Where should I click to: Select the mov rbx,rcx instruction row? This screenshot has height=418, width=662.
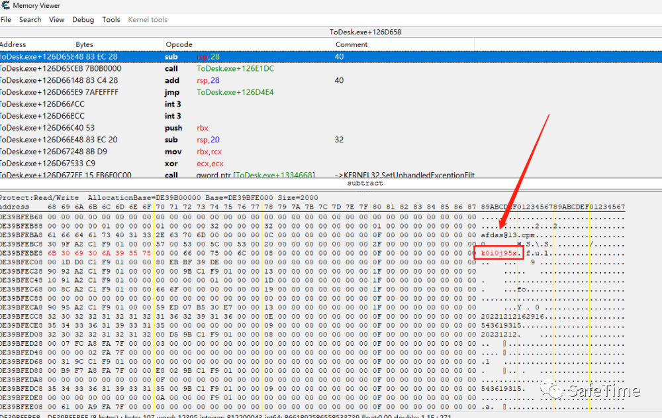click(331, 151)
